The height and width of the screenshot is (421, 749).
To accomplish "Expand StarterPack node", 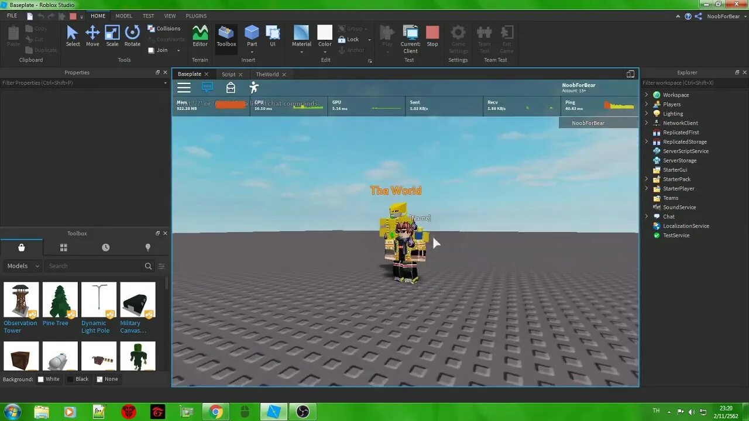I will pos(647,179).
